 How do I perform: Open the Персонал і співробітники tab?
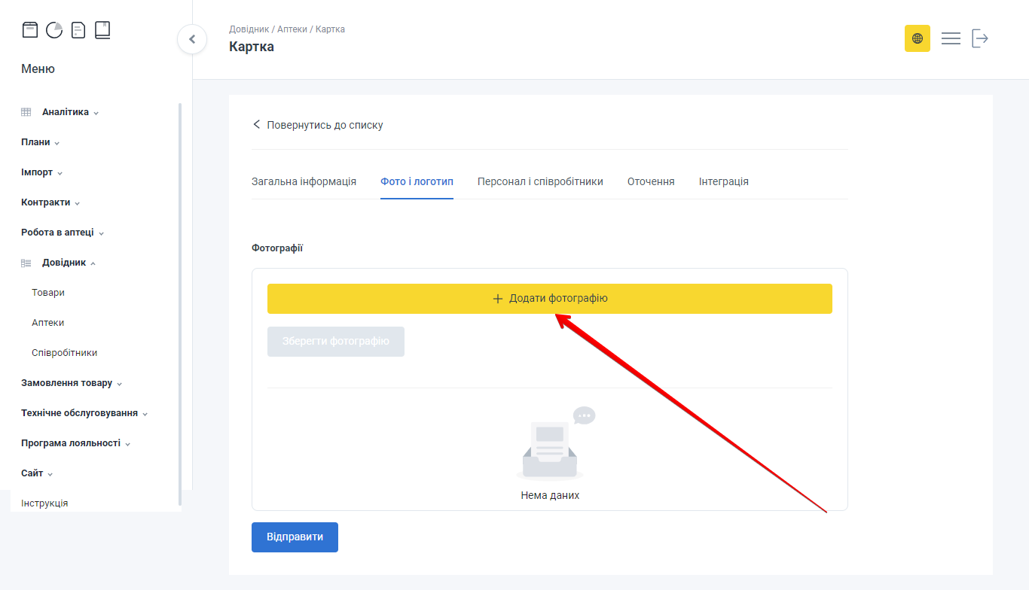point(540,181)
